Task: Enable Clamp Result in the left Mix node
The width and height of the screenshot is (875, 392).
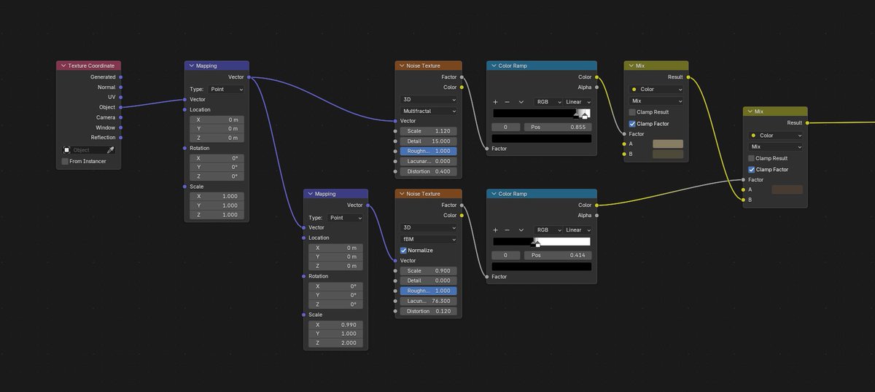Action: tap(632, 112)
